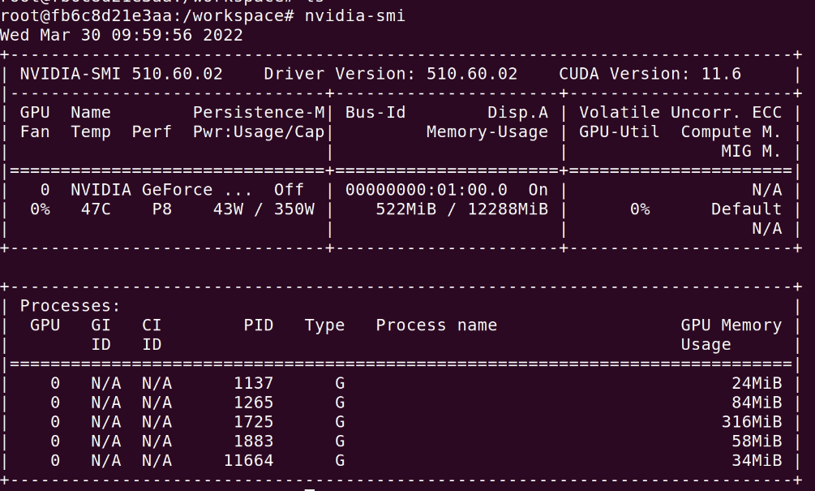Screen dimensions: 815x491
Task: Click the 'nvidia-smi' command text
Action: [x=355, y=15]
